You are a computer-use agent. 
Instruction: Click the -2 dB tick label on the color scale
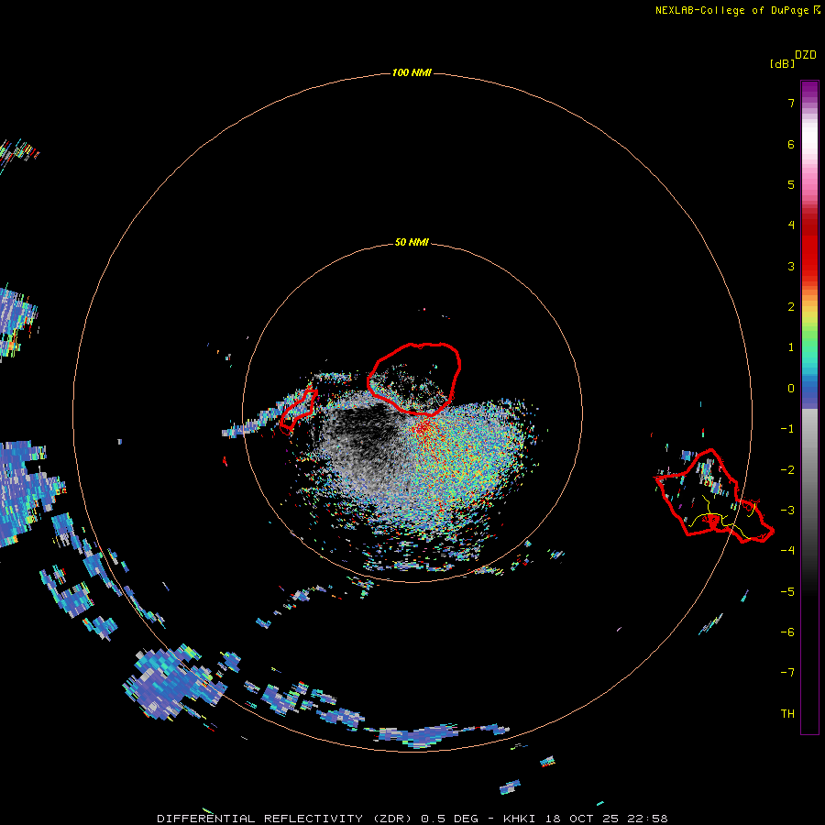pyautogui.click(x=787, y=470)
